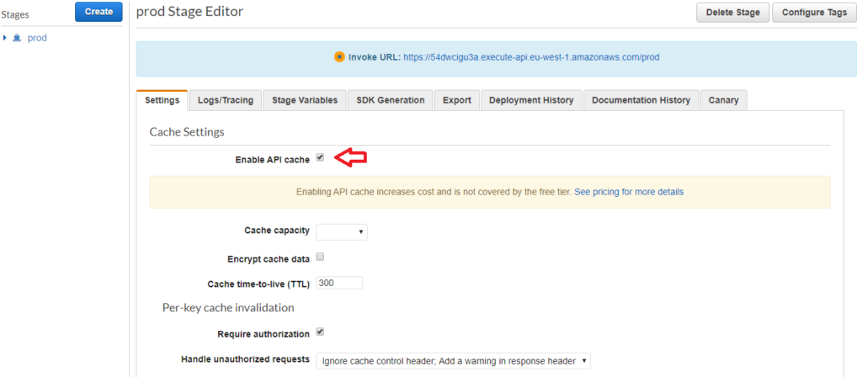Click the prod stage icon in sidebar
The image size is (862, 377).
click(17, 38)
